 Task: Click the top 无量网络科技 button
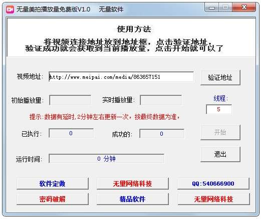132,184
